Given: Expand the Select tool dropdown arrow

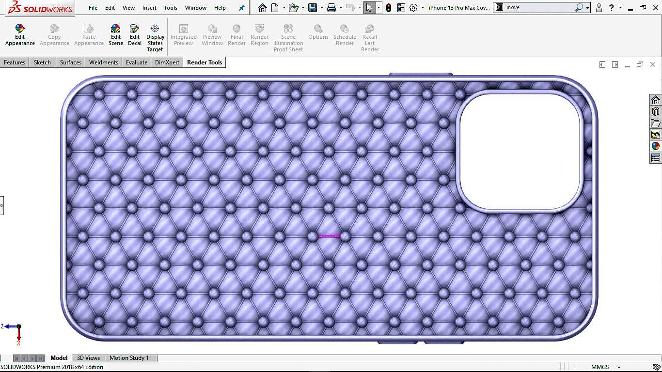Looking at the screenshot, I should tap(378, 8).
